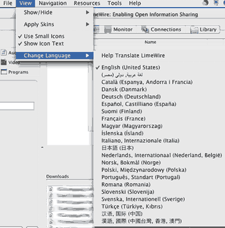
Task: Open the Change Language submenu arrow
Action: 88,56
